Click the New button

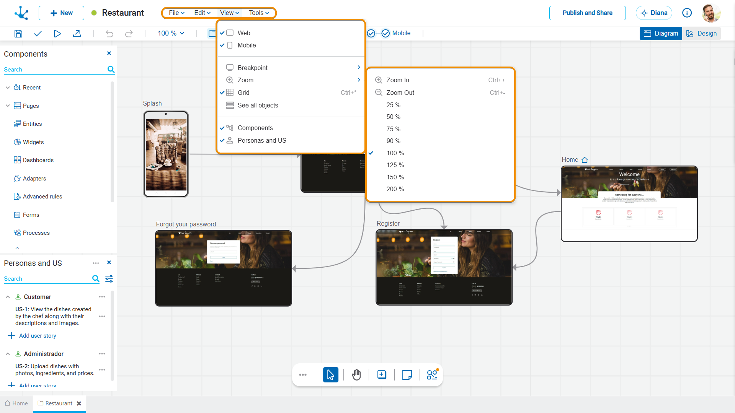[61, 13]
